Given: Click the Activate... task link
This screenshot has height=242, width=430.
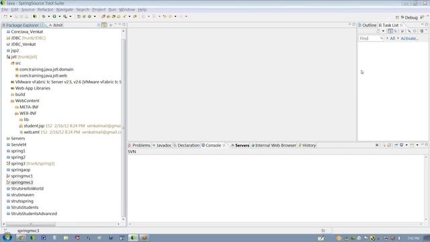Looking at the screenshot, I should (x=409, y=38).
